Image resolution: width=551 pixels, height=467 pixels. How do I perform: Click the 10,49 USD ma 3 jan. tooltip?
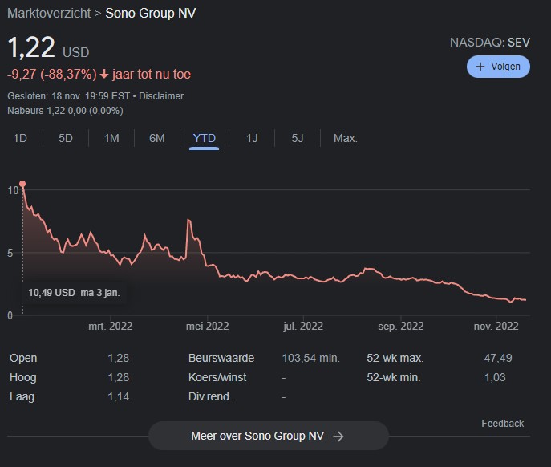pyautogui.click(x=74, y=293)
